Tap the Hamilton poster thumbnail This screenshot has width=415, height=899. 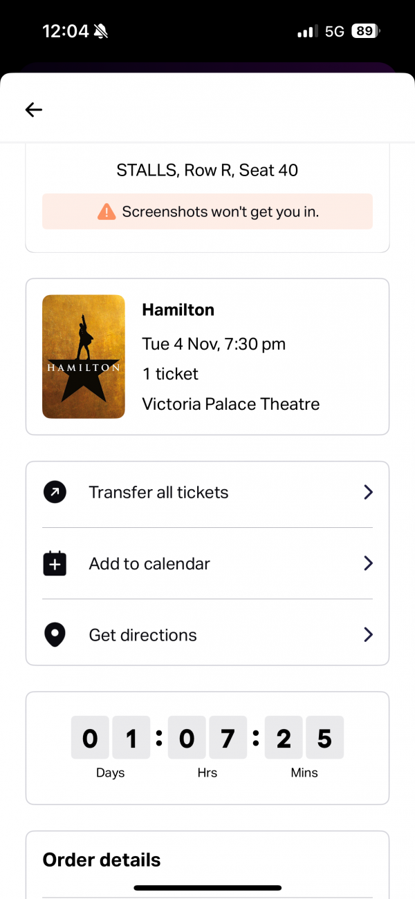84,357
